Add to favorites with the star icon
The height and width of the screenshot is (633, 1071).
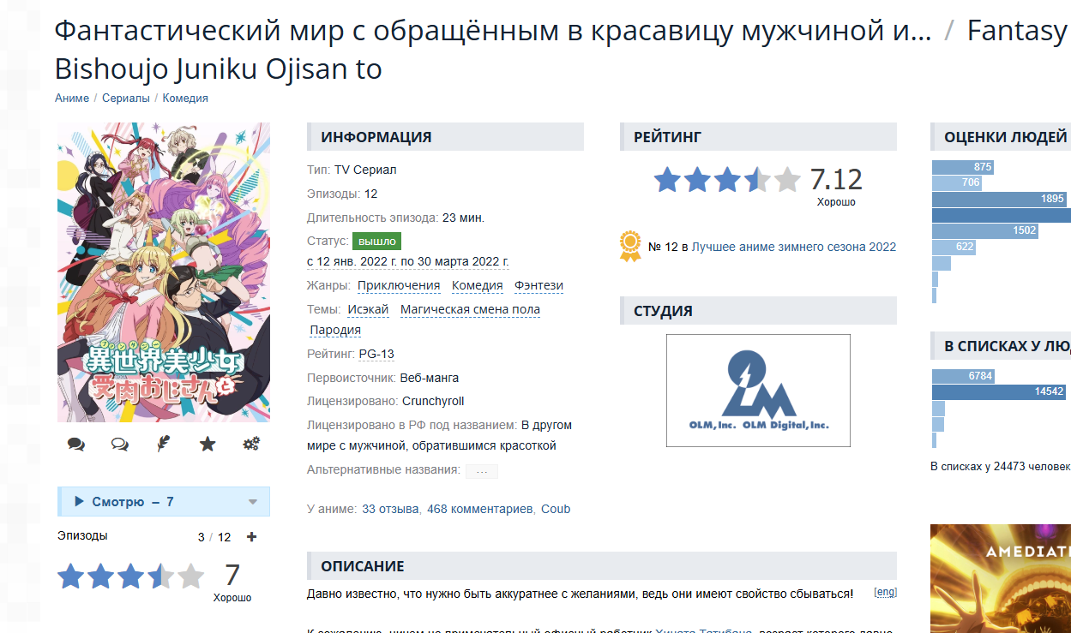pyautogui.click(x=208, y=444)
